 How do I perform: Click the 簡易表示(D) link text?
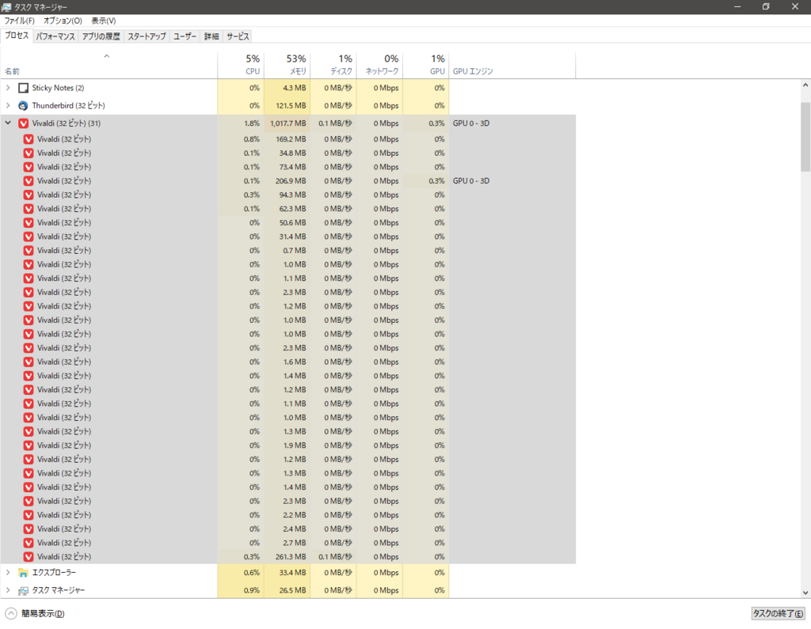(43, 613)
